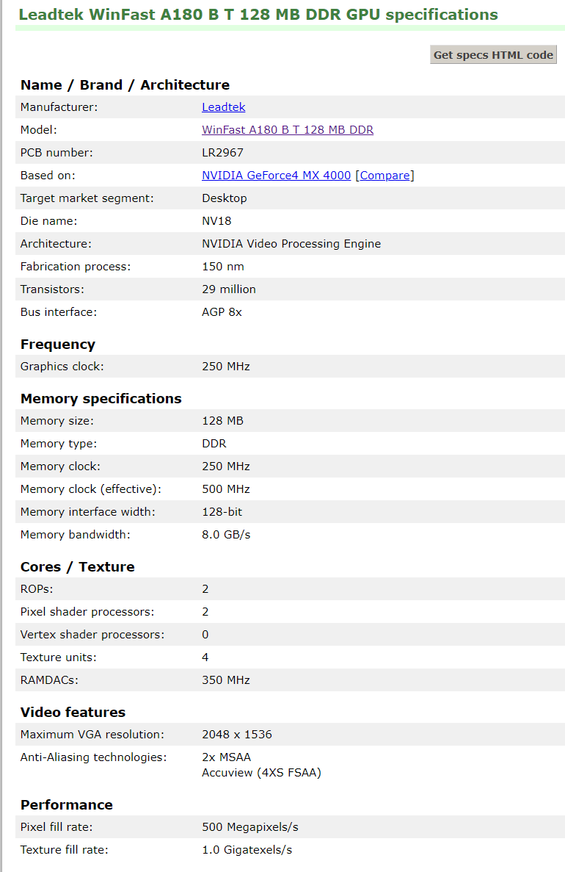Click the Name / Brand / Architecture heading
This screenshot has width=565, height=872.
tap(125, 85)
